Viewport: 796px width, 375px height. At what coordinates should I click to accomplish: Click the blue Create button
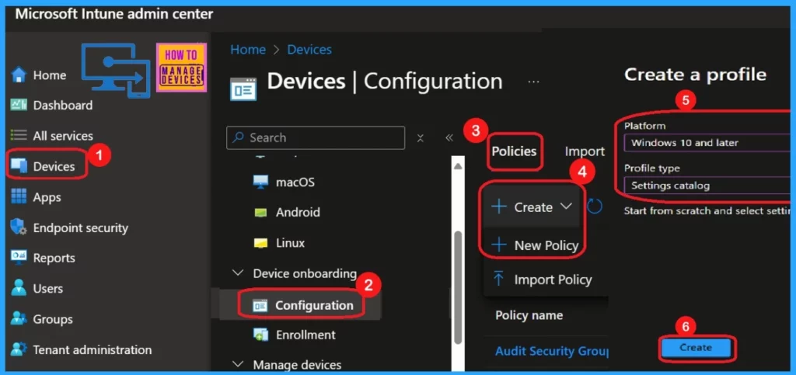(x=696, y=348)
